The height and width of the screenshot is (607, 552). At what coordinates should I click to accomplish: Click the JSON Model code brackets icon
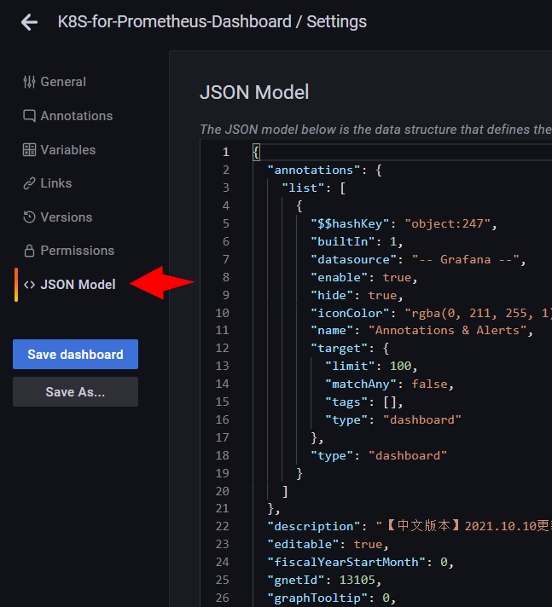pos(30,285)
